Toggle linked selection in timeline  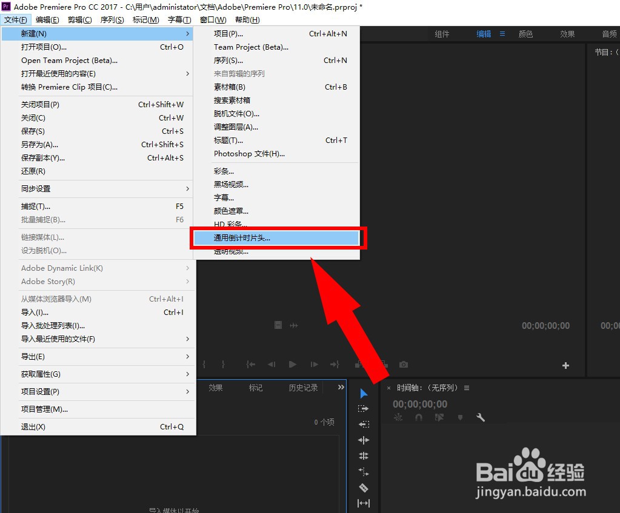pyautogui.click(x=439, y=417)
